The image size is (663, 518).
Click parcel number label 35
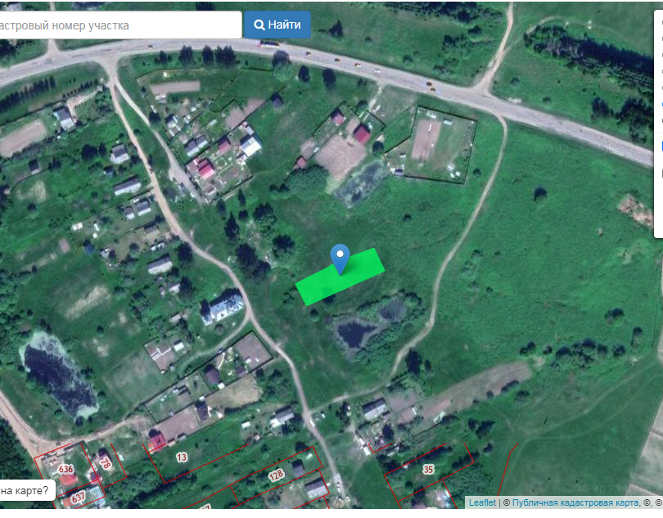tap(428, 470)
